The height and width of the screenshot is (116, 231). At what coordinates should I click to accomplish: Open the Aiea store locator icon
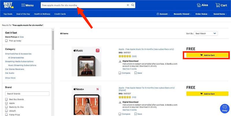point(202,5)
